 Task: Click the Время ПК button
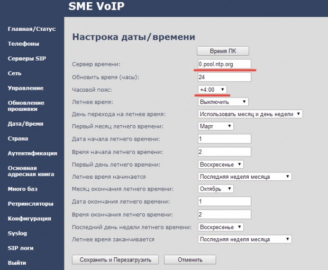(x=223, y=51)
